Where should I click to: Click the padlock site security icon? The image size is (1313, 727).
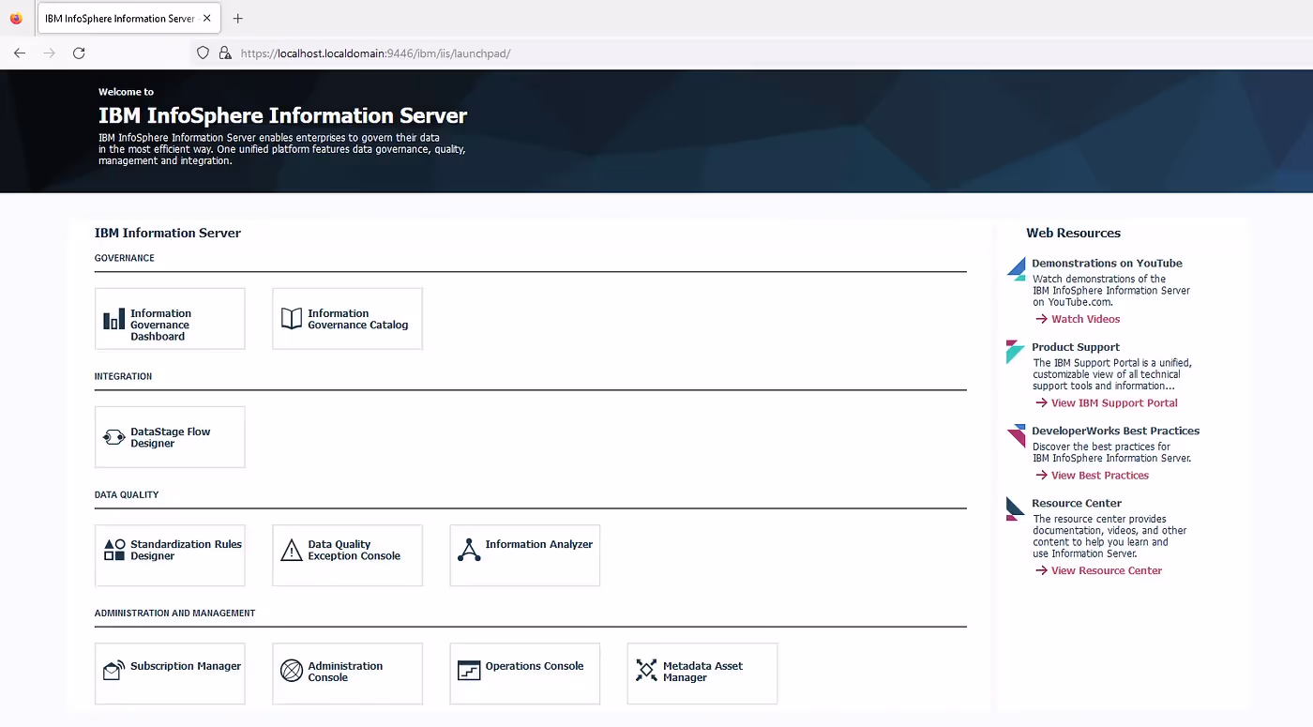(x=225, y=53)
